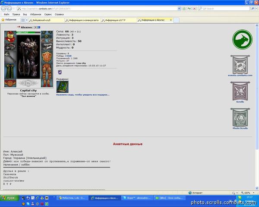Open the Справка menu
This screenshot has height=207, width=259.
59,14
